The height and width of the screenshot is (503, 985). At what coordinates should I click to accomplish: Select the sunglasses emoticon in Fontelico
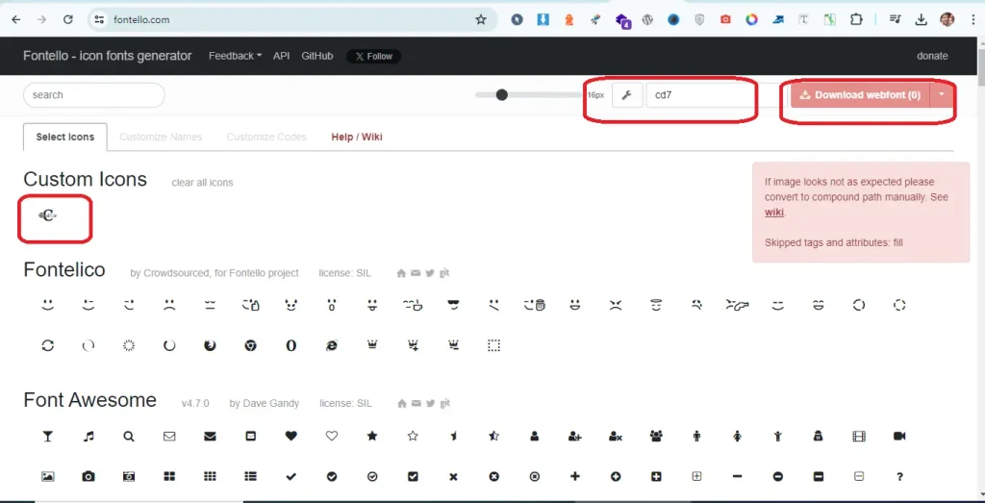tap(453, 305)
